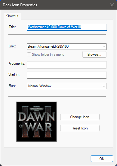Click the Arguments: label
This screenshot has height=166, width=117.
click(x=17, y=63)
